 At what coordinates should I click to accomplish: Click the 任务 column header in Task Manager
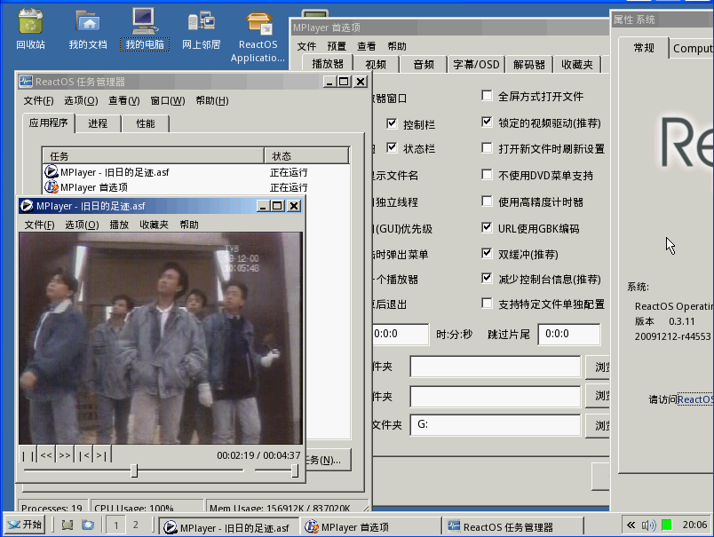[x=154, y=156]
